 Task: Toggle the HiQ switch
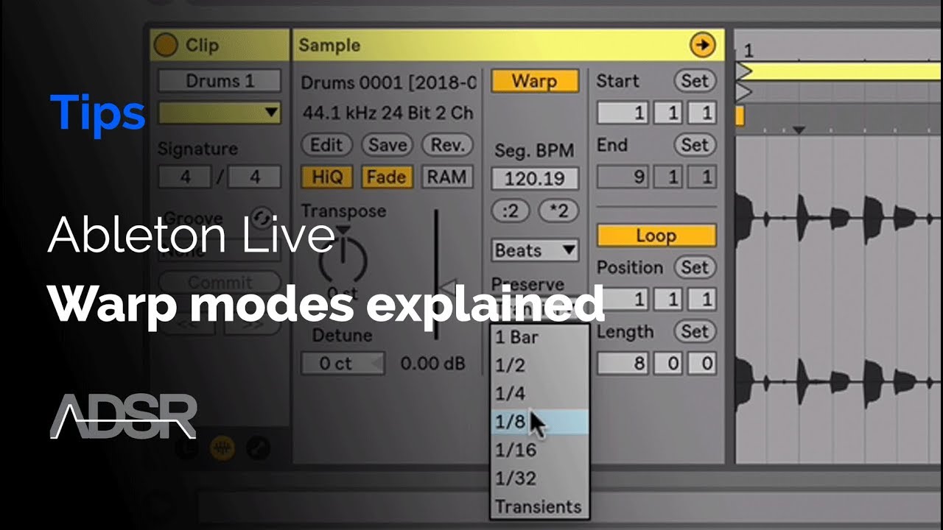click(x=326, y=177)
